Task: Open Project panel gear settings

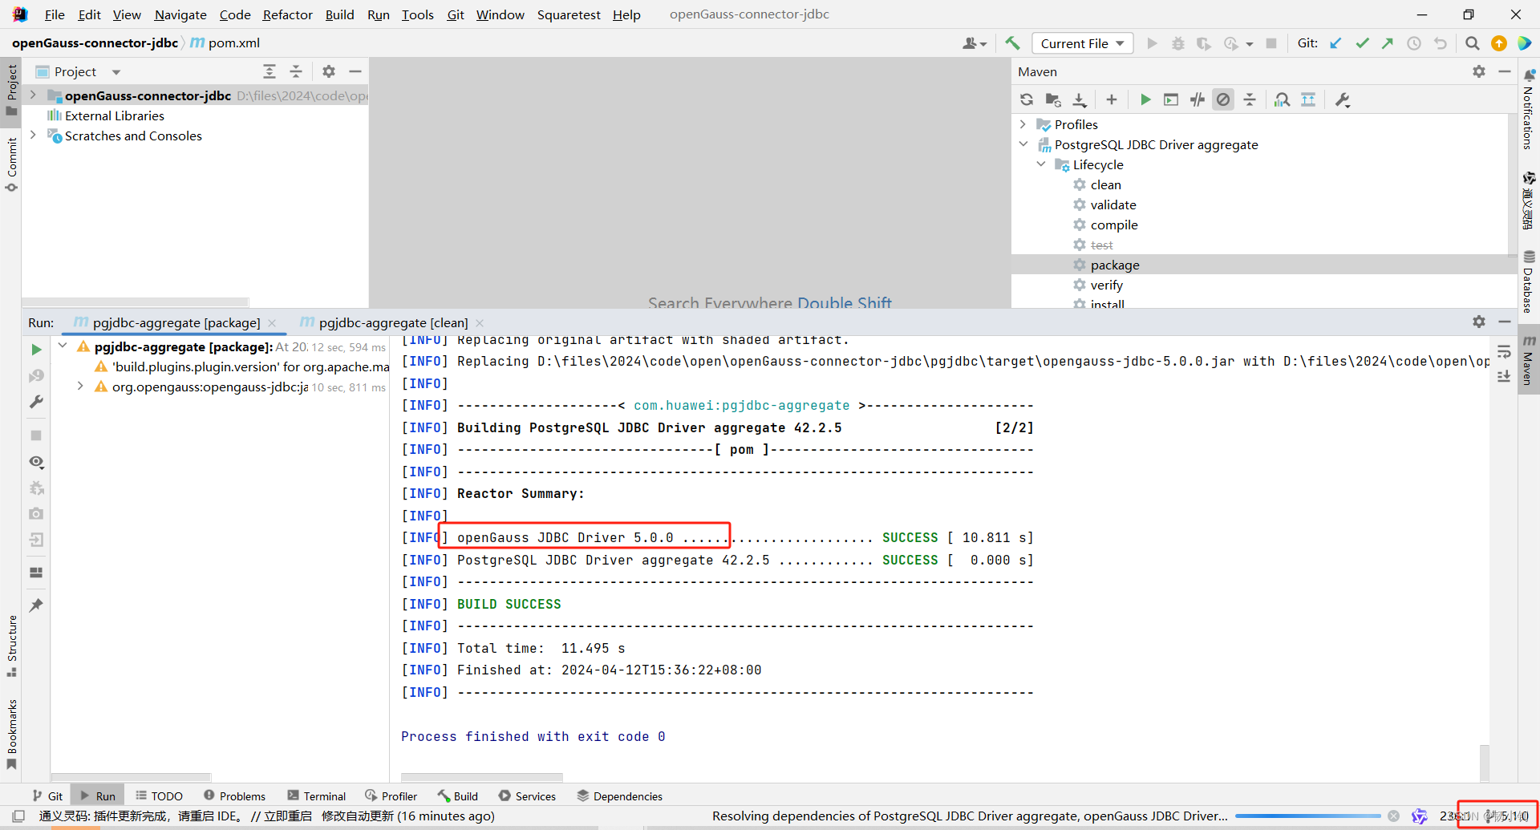Action: (x=329, y=71)
